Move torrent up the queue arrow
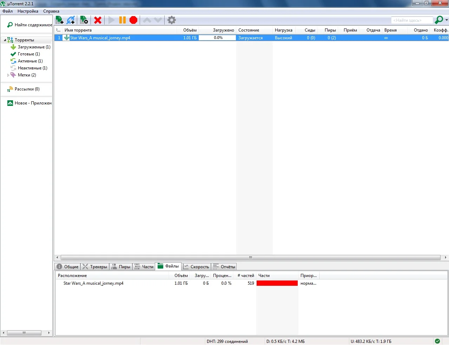Viewport: 449px width, 345px height. pos(147,20)
